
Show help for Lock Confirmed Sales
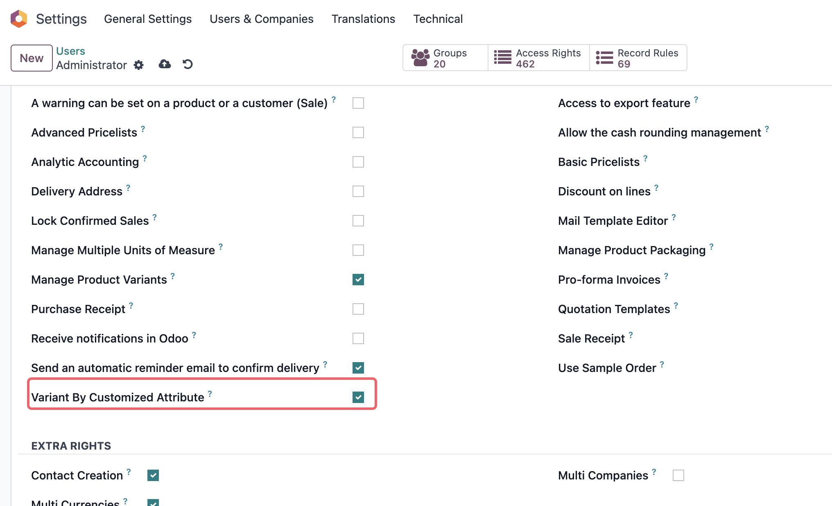coord(154,217)
